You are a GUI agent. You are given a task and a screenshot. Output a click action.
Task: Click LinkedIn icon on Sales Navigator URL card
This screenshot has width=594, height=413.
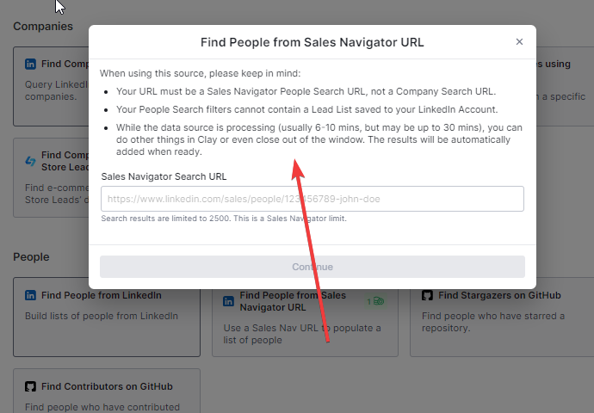pos(229,301)
